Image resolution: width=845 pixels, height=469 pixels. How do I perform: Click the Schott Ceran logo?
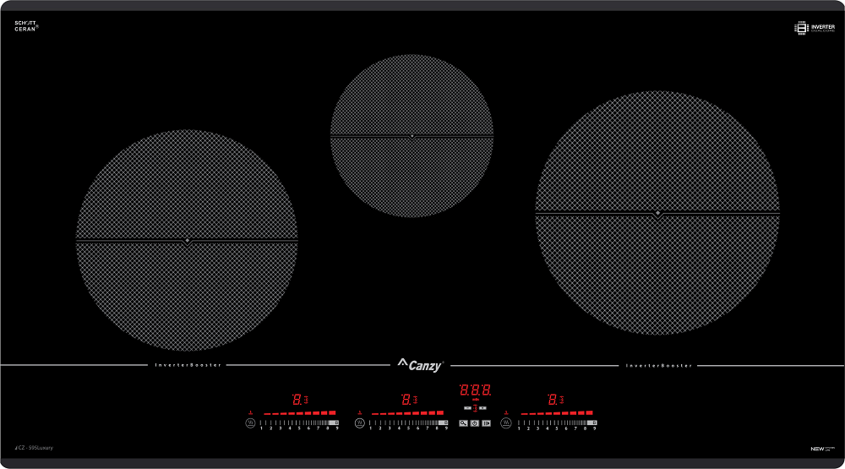[26, 26]
